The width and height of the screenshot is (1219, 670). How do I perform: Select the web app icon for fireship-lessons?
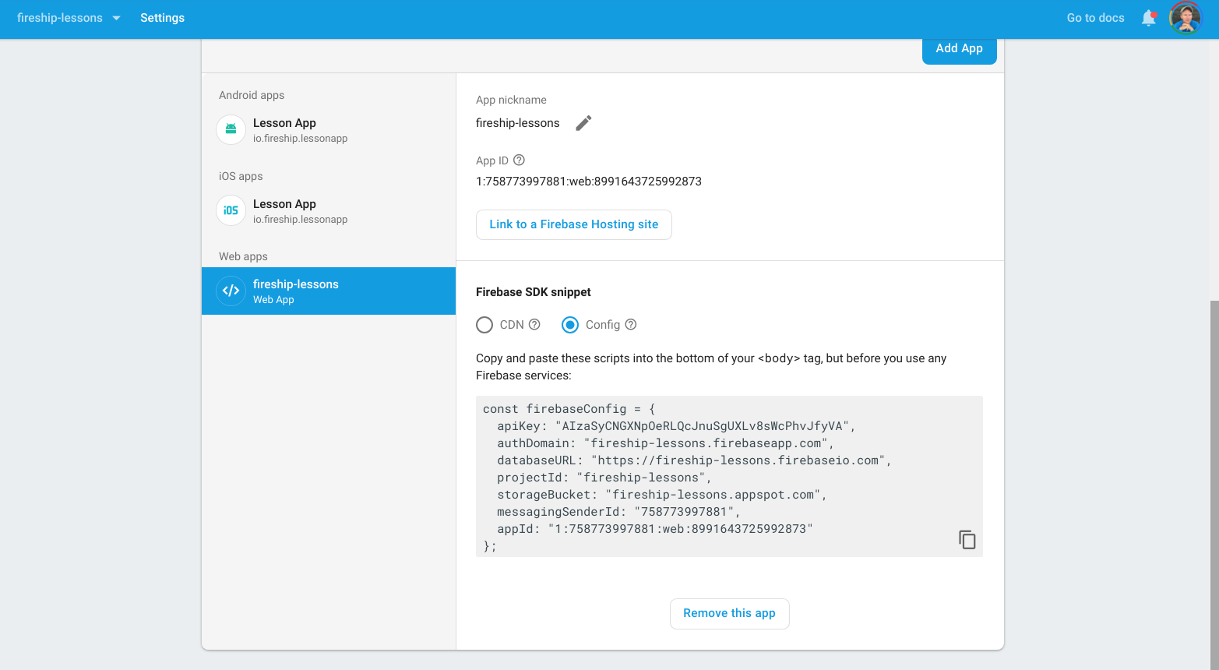(231, 291)
